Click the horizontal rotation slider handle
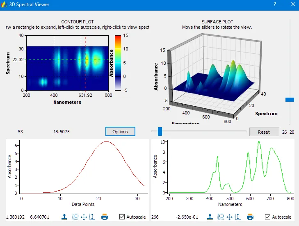Viewport: 299px width, 226px height. (x=160, y=131)
